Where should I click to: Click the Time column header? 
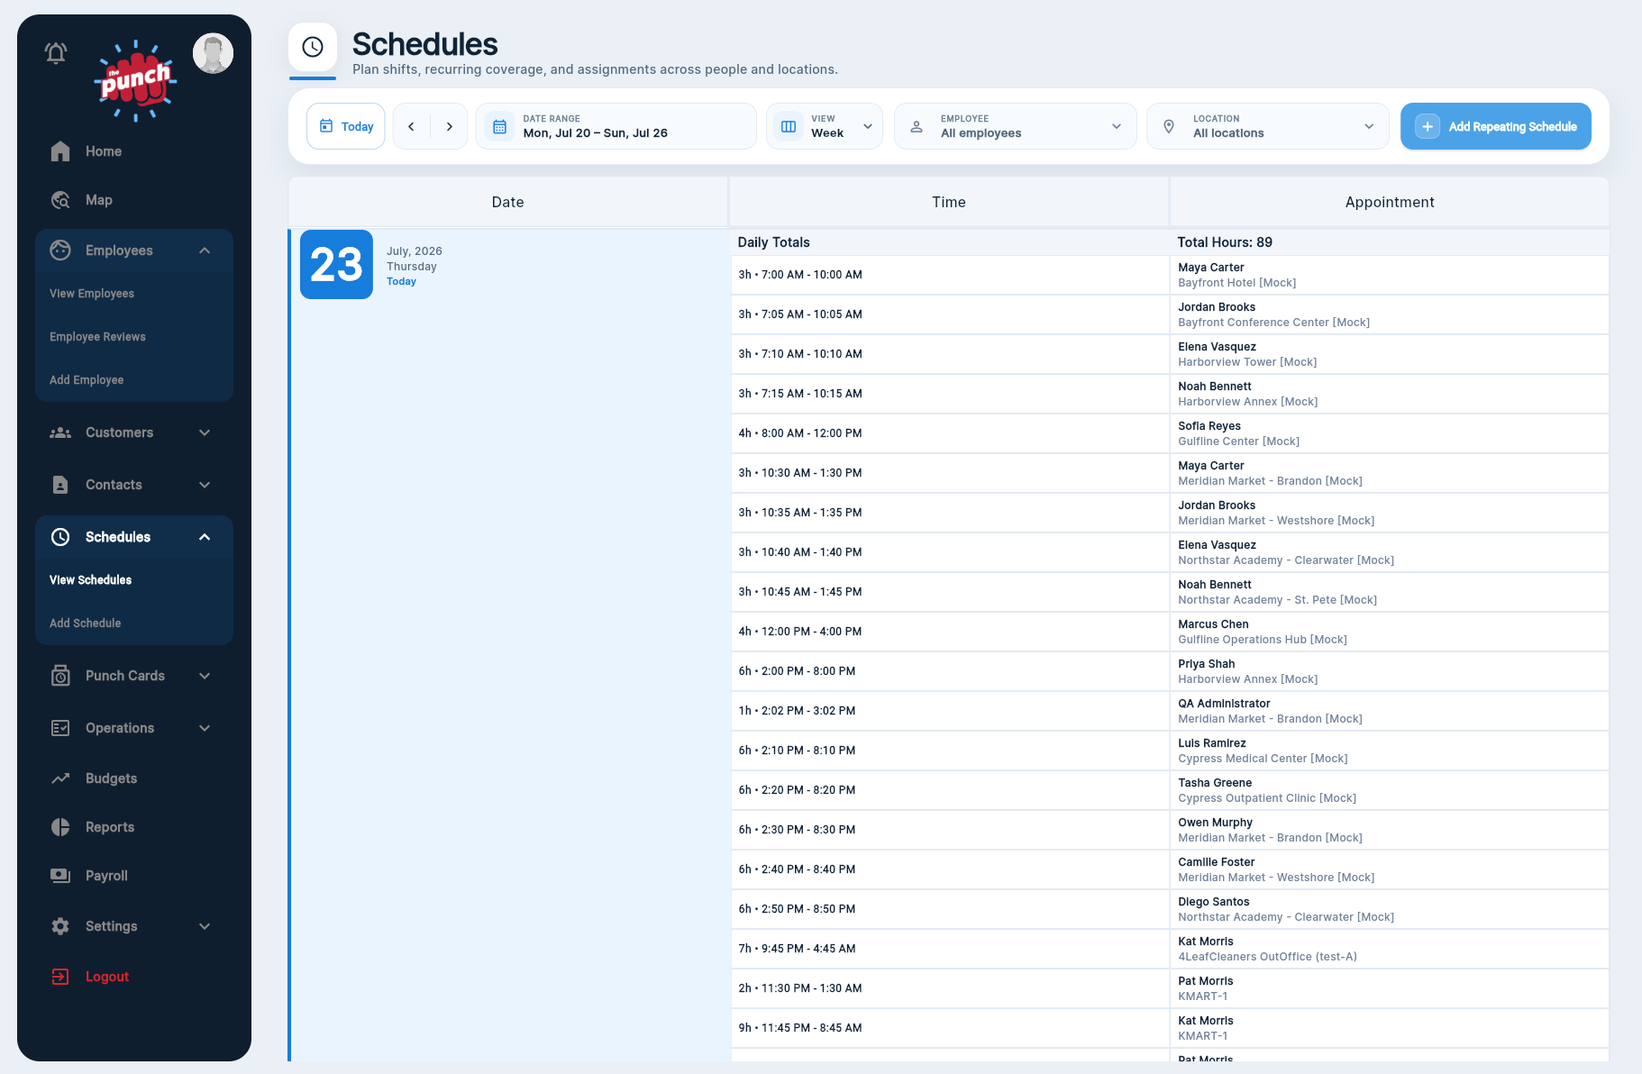click(x=949, y=202)
